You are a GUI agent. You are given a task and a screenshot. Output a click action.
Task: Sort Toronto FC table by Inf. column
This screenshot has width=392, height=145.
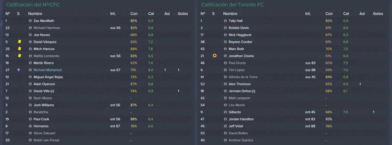[308, 14]
